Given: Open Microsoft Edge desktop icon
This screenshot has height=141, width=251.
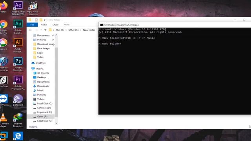Looking at the screenshot, I should pos(18,136).
